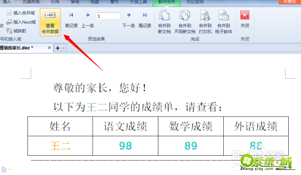The image size is (301, 175).
Task: Open the Page Layout tab (页面布局)
Action: coord(31,2)
